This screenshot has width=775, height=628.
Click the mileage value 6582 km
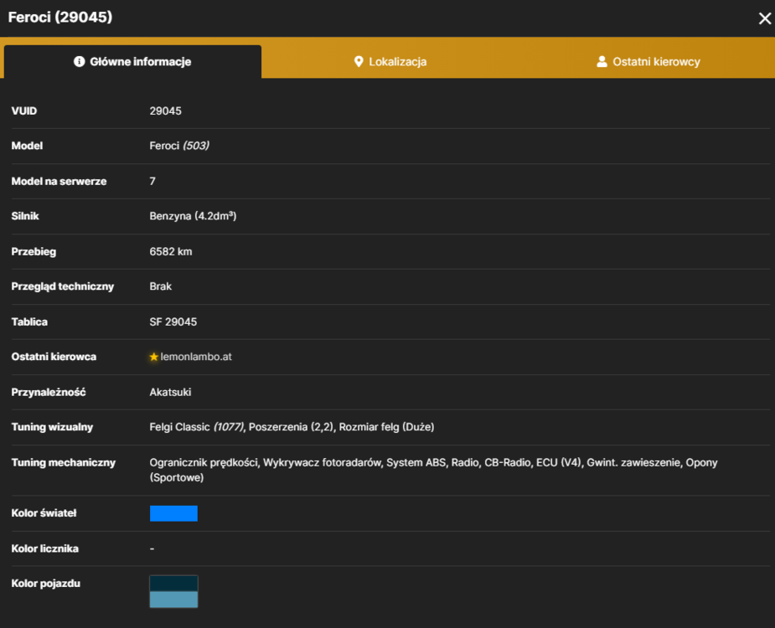tap(171, 251)
